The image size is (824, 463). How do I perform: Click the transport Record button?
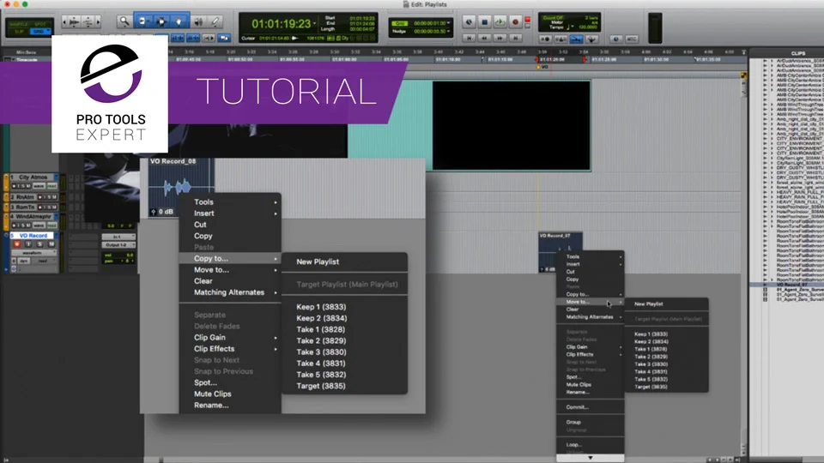pyautogui.click(x=515, y=22)
